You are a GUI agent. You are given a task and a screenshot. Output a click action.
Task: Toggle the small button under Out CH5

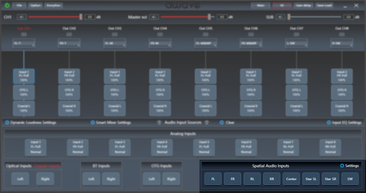205,34
